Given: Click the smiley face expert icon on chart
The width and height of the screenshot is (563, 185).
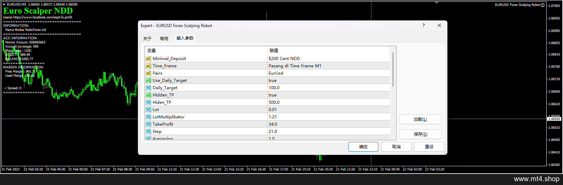Looking at the screenshot, I should pos(542,5).
